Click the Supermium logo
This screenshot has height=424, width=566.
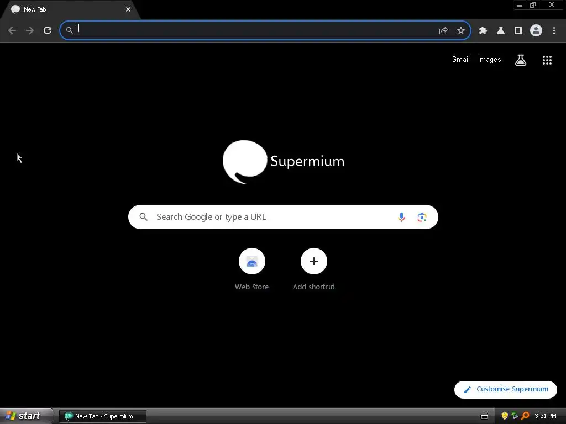284,162
